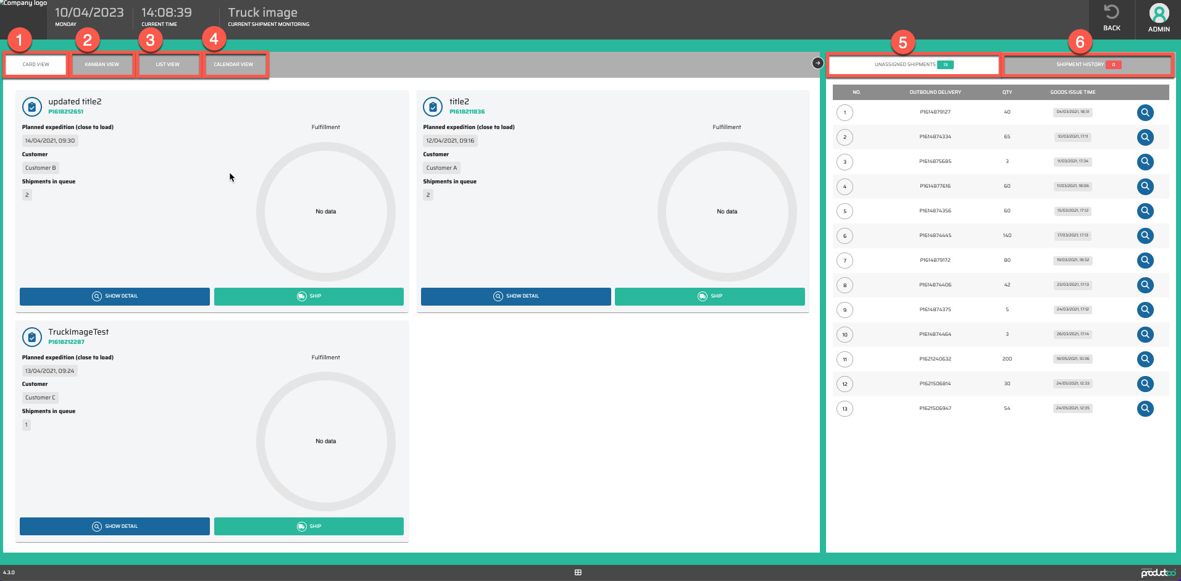Click clipboard icon on TruckImageTest card

pos(32,337)
